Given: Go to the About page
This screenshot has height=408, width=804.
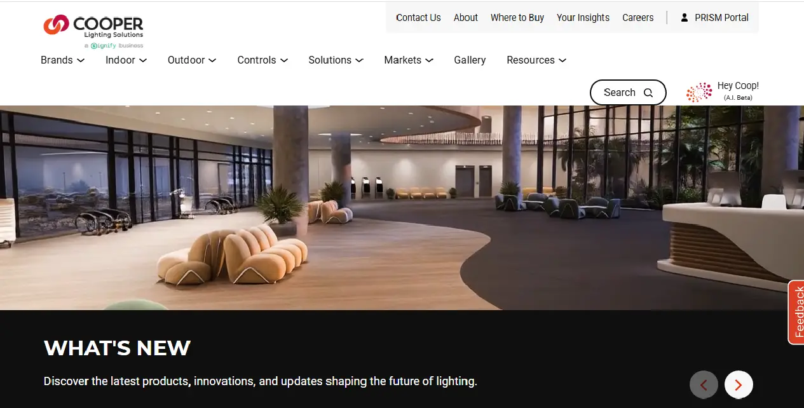Looking at the screenshot, I should (x=466, y=18).
